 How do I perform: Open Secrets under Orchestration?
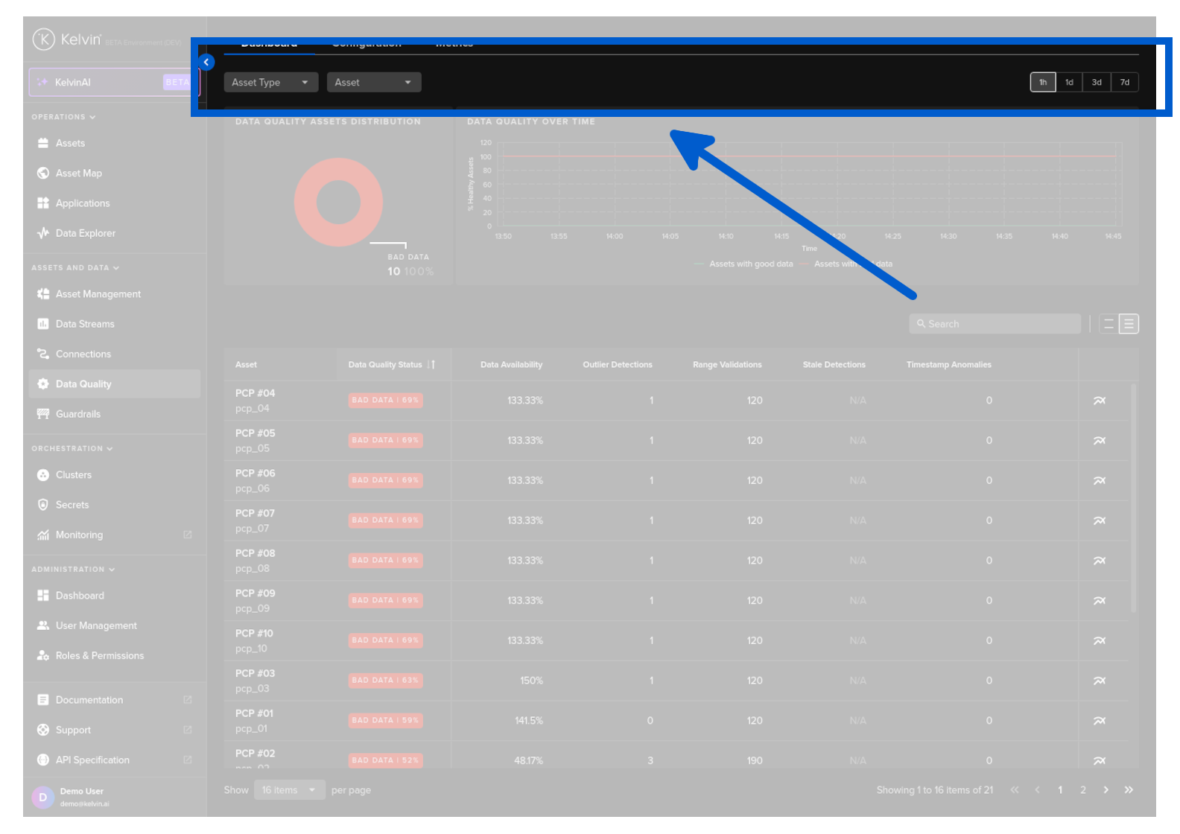point(72,505)
